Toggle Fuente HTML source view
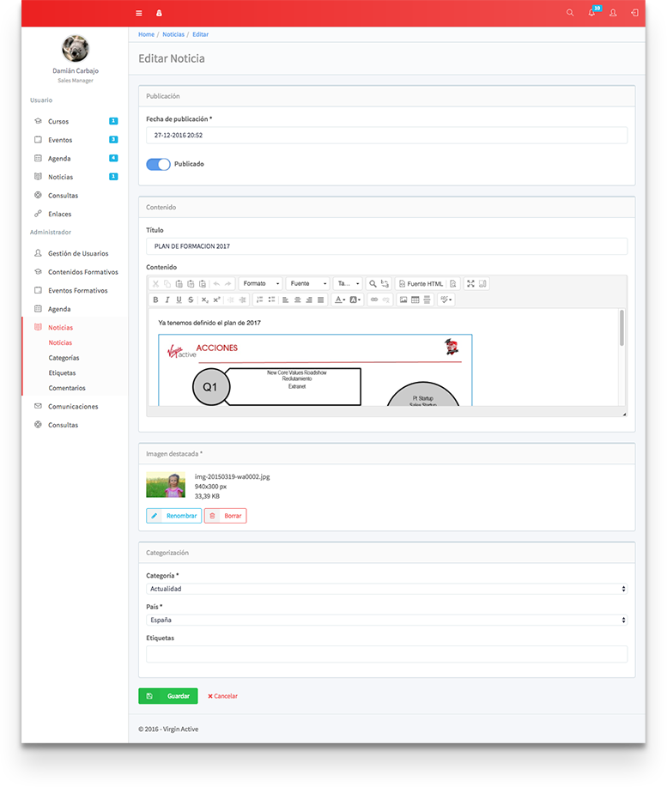667x787 pixels. coord(421,283)
